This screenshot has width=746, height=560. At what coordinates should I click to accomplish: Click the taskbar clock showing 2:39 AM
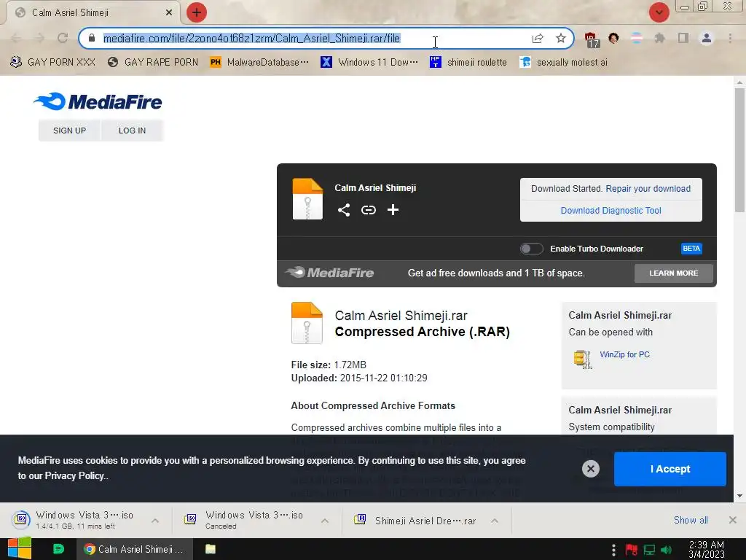[x=707, y=550]
